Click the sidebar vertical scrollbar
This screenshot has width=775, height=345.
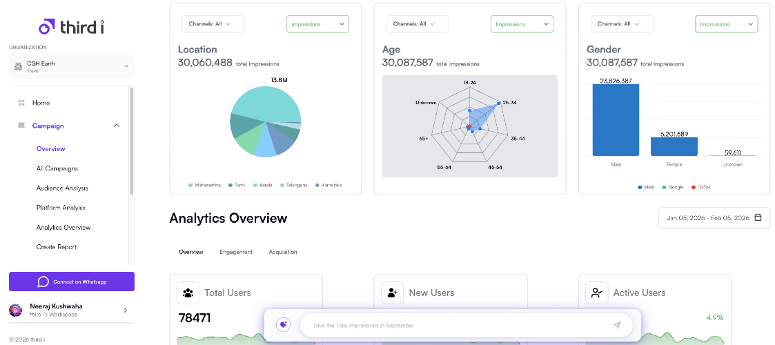click(x=132, y=141)
